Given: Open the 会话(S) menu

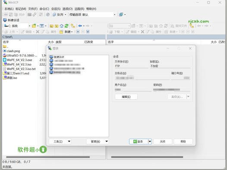Looking at the screenshot, I should tap(56, 9).
